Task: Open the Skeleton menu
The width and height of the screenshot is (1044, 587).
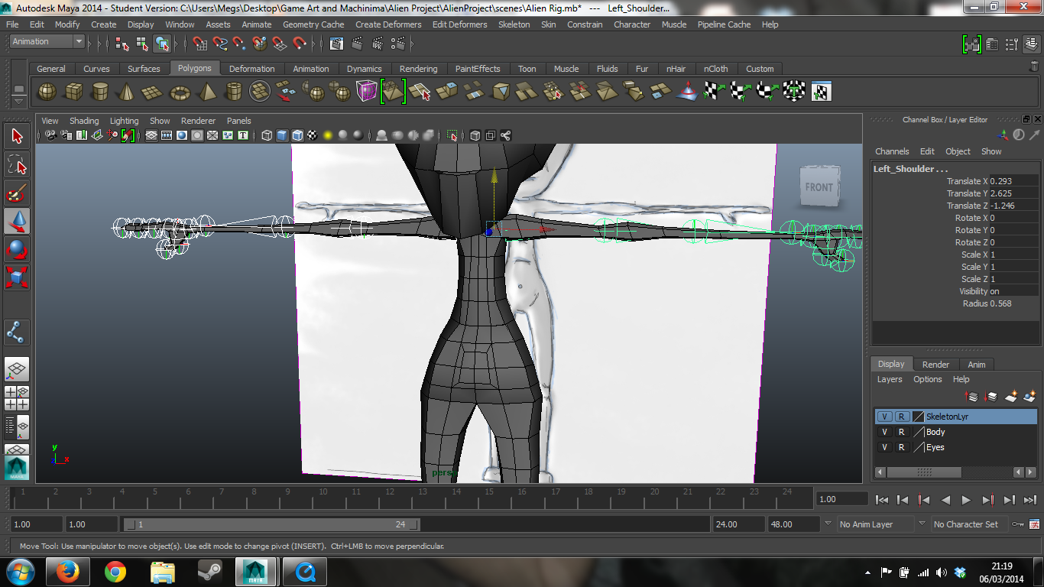Action: tap(514, 24)
